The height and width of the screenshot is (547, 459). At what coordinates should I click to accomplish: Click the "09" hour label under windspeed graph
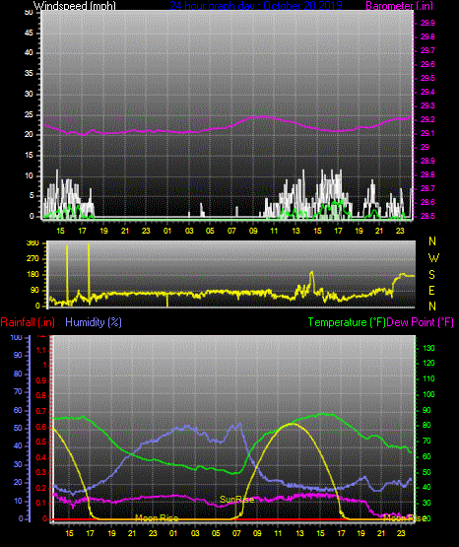pos(253,231)
